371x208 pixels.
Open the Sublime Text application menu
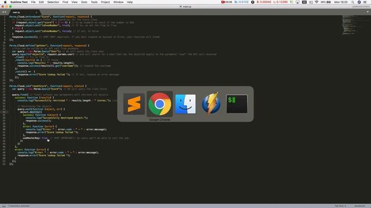[19, 2]
